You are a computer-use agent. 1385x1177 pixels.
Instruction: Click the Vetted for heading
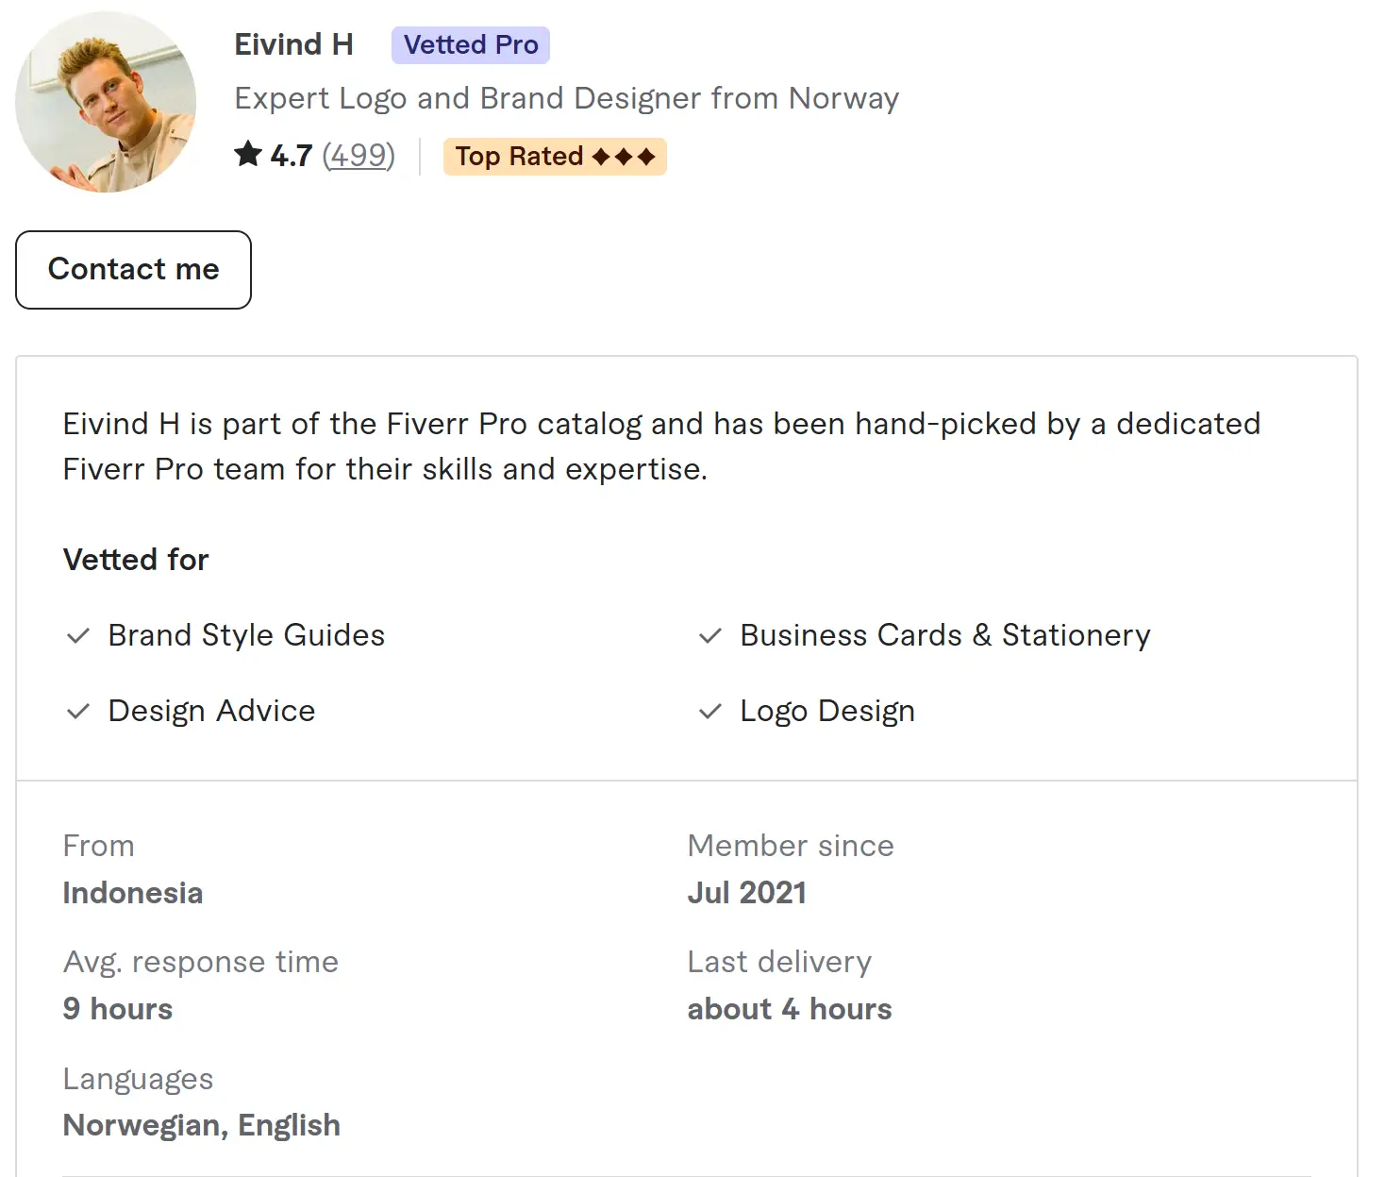click(136, 561)
